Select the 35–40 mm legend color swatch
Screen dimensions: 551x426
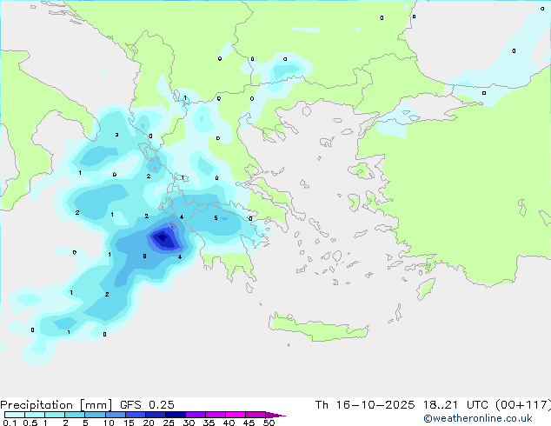tap(215, 415)
